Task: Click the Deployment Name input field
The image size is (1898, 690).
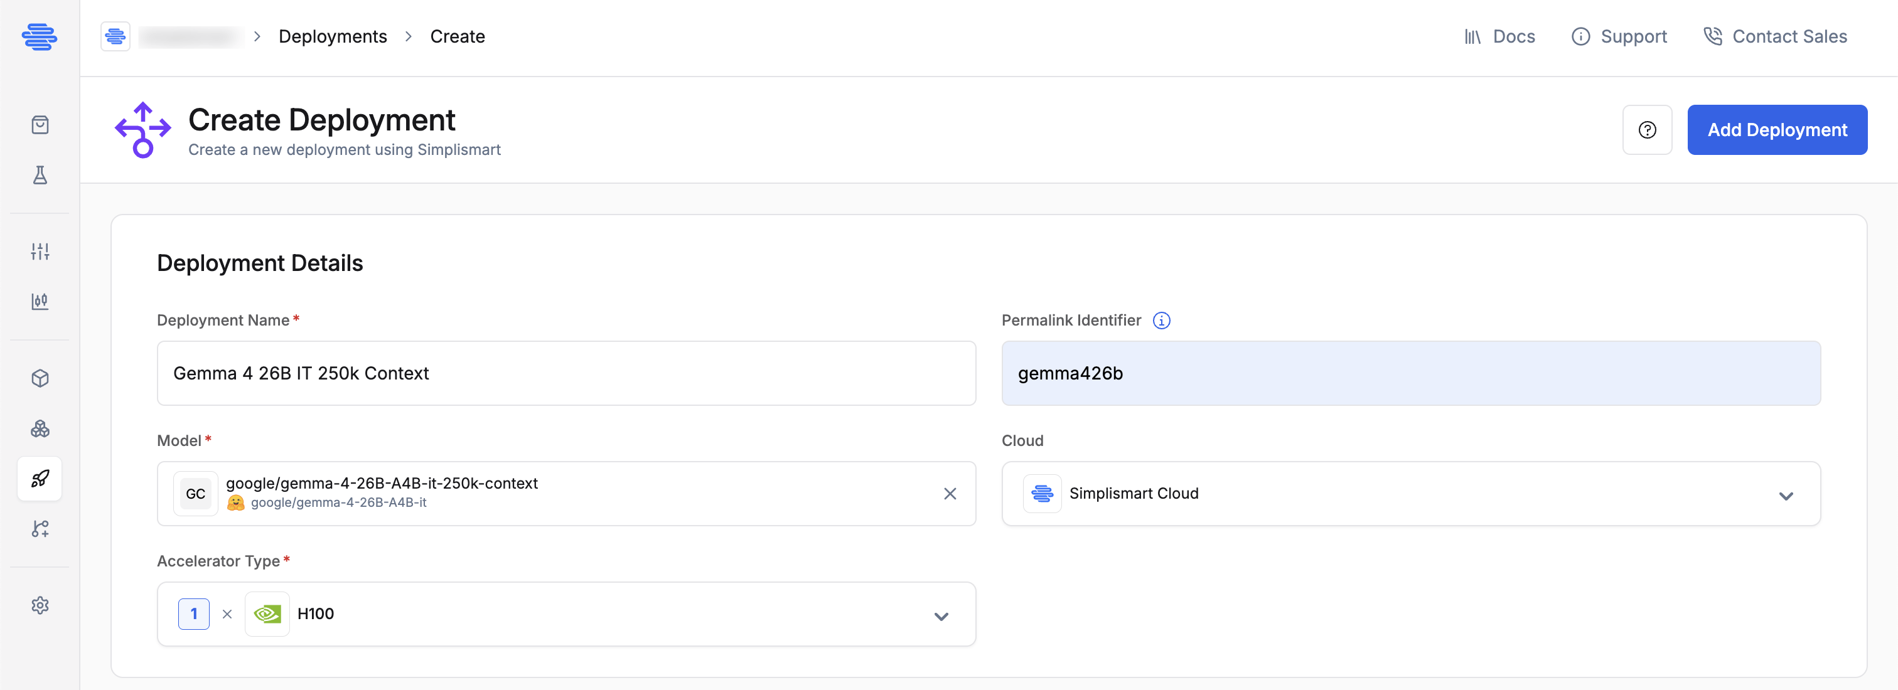Action: pos(566,373)
